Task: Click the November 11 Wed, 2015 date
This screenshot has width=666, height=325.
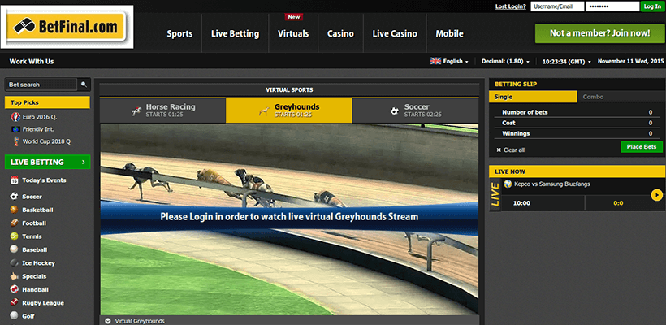Action: tap(630, 62)
